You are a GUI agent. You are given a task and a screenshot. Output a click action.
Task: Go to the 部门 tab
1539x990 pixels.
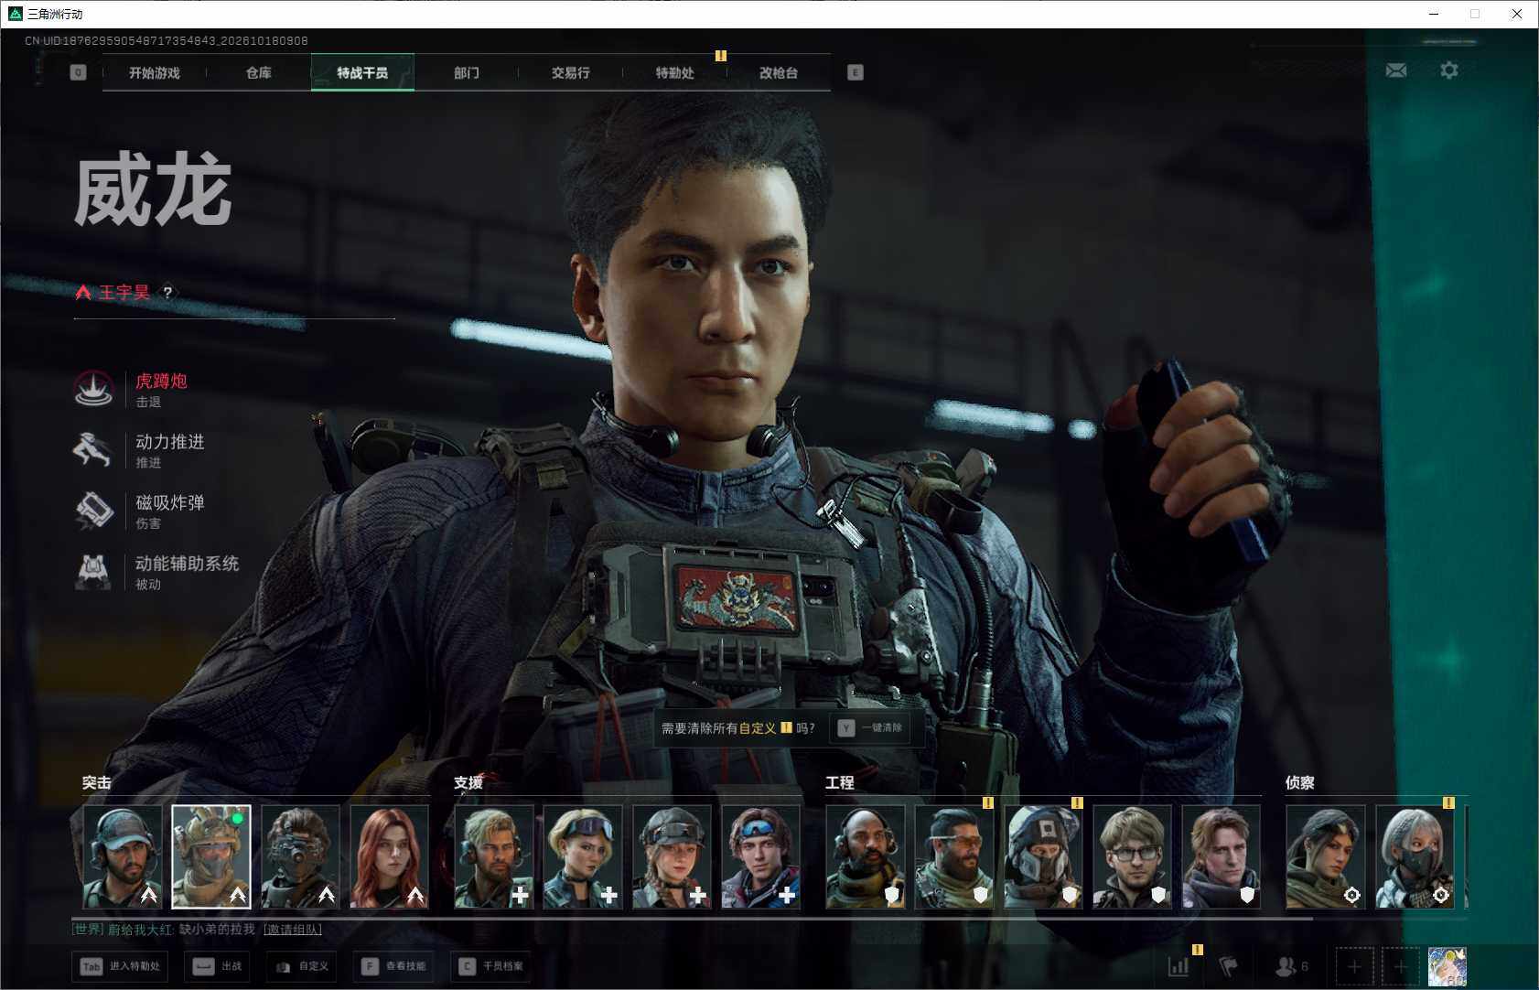pyautogui.click(x=467, y=72)
